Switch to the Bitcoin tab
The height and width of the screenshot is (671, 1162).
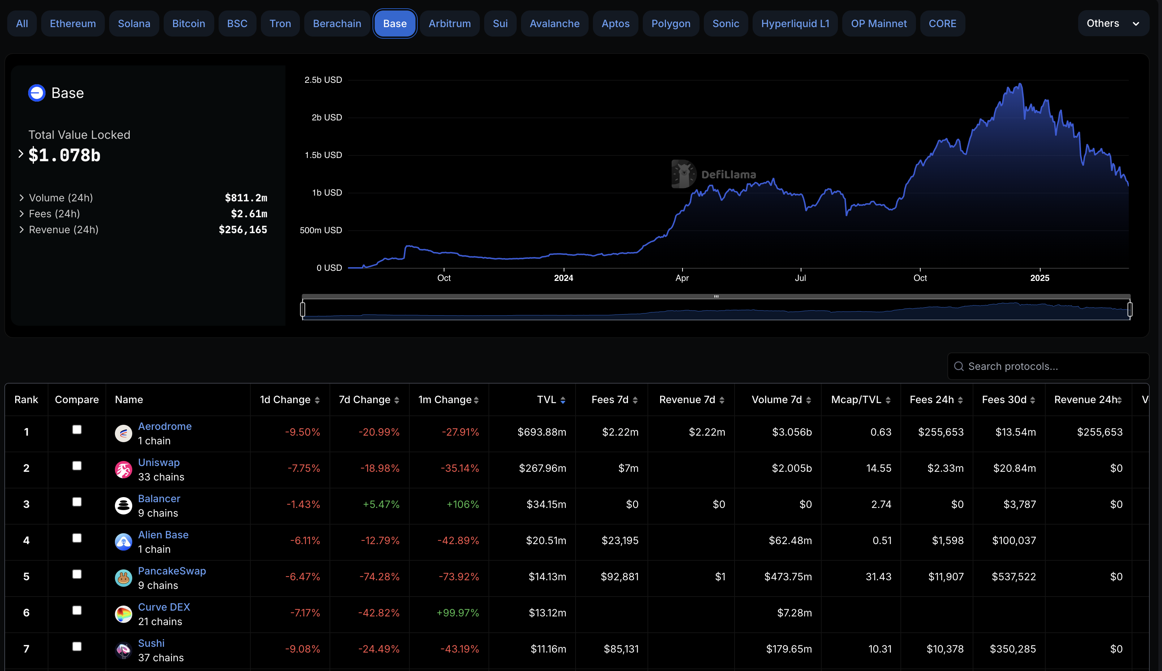click(189, 23)
